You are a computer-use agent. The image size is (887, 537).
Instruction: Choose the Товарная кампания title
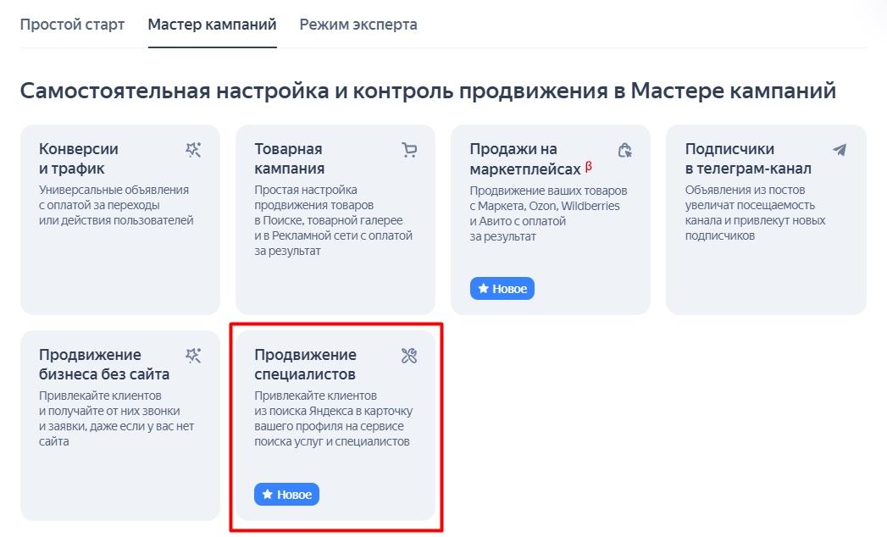[290, 158]
